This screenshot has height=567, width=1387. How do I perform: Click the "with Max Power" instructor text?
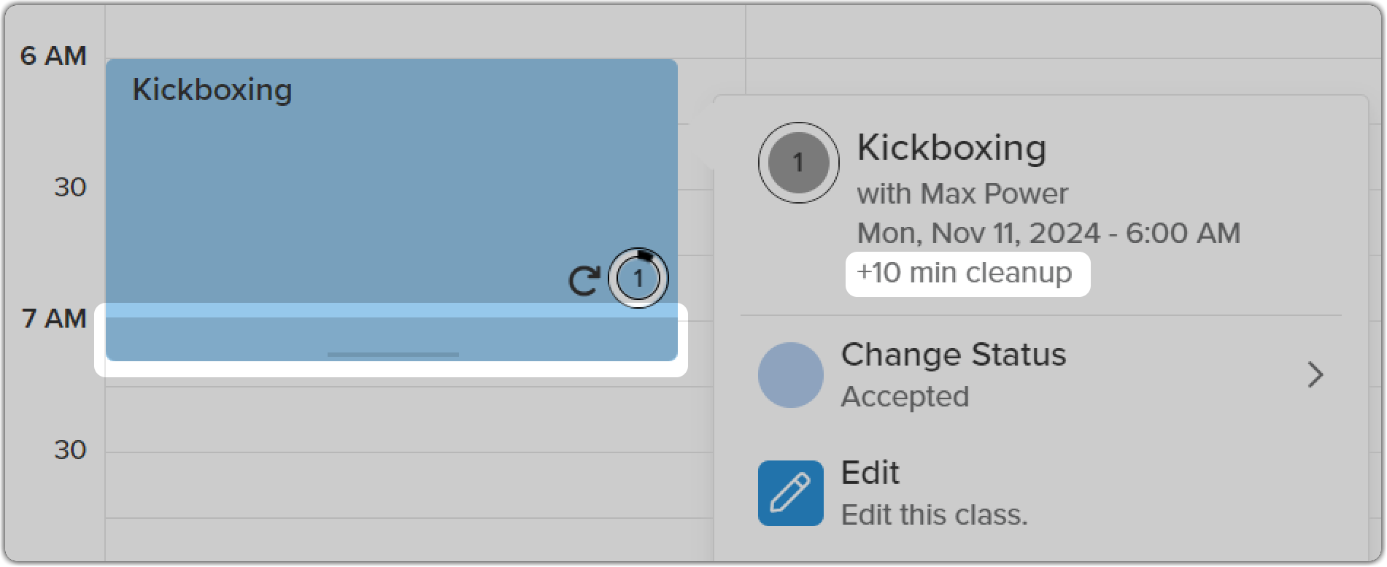tap(962, 194)
